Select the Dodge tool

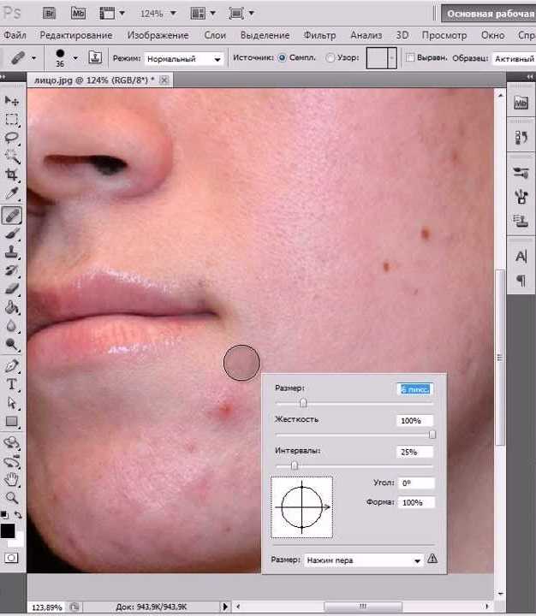[12, 345]
